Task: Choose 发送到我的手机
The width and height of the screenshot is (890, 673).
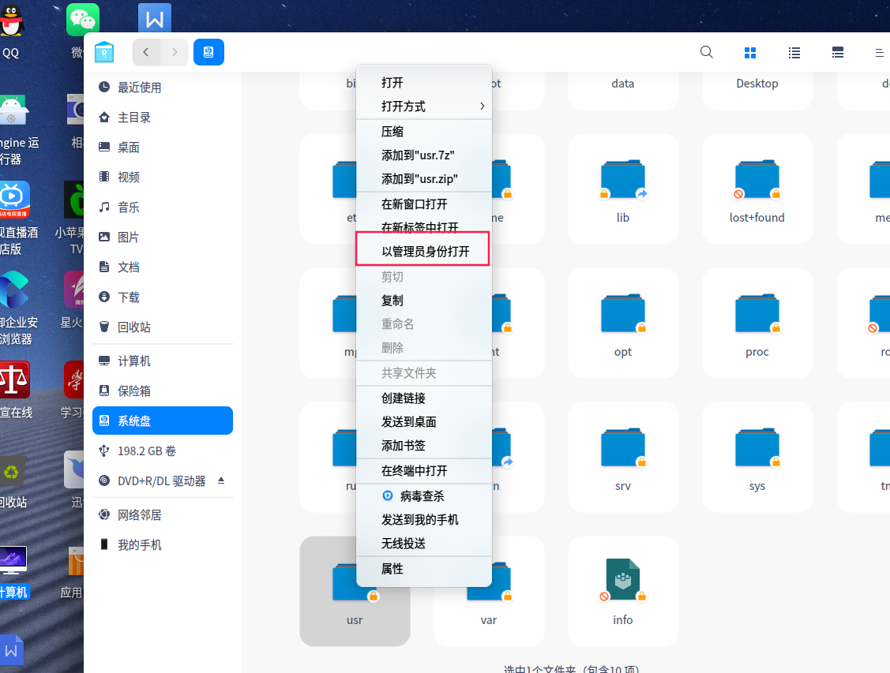Action: click(x=423, y=520)
